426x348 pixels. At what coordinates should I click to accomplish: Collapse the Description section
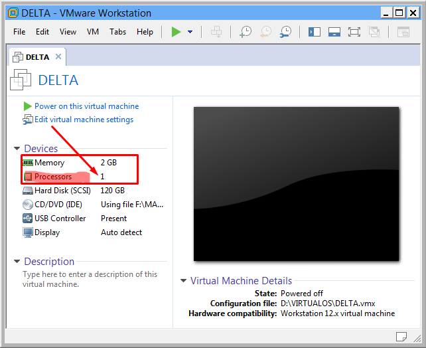[x=17, y=262]
